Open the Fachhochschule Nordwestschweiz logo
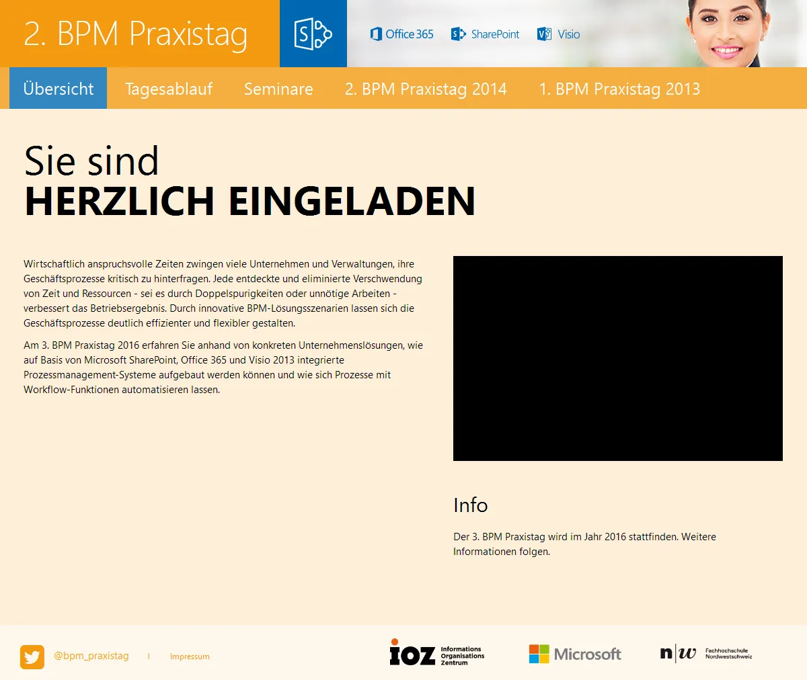This screenshot has height=680, width=807. [706, 653]
